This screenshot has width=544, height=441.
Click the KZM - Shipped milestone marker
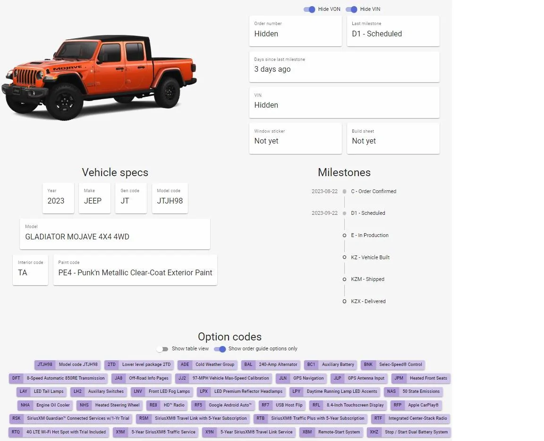(x=345, y=280)
